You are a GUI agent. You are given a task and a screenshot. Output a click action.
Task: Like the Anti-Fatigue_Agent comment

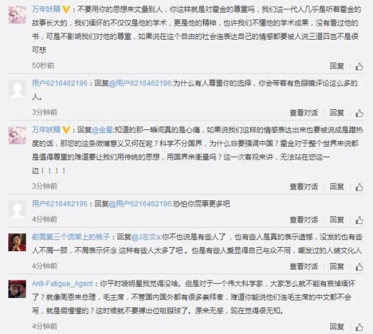(359, 327)
